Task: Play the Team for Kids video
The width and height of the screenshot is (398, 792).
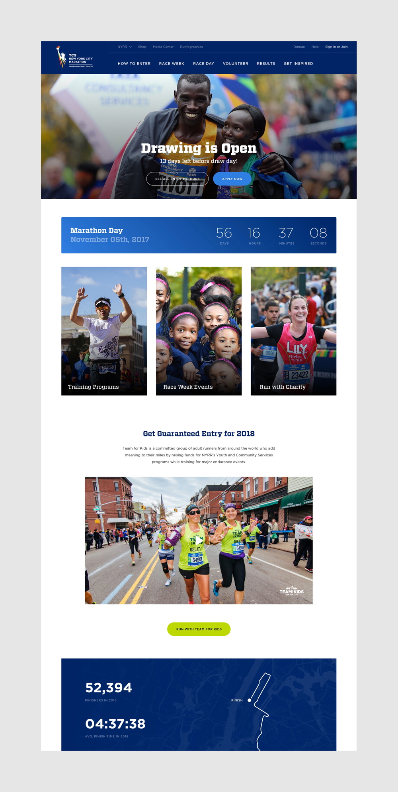Action: click(x=199, y=540)
